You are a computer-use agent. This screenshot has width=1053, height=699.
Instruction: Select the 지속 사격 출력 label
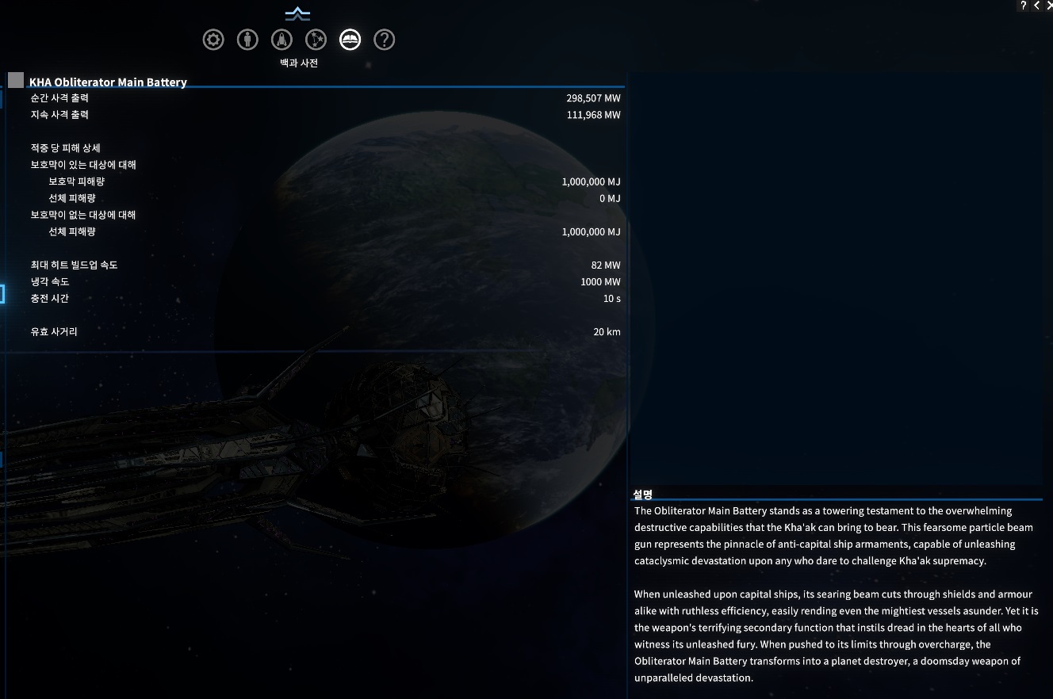coord(59,115)
